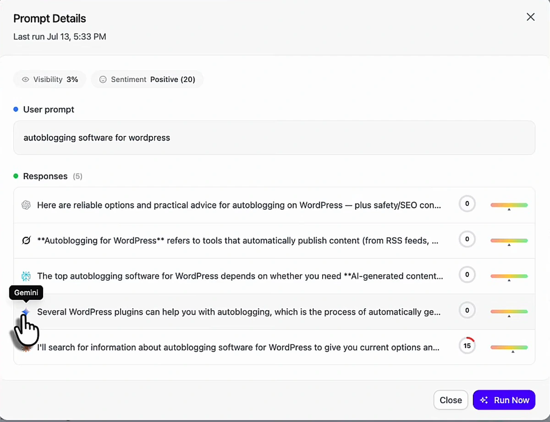Click the eye icon in Visibility badge
Viewport: 550px width, 422px height.
click(26, 79)
